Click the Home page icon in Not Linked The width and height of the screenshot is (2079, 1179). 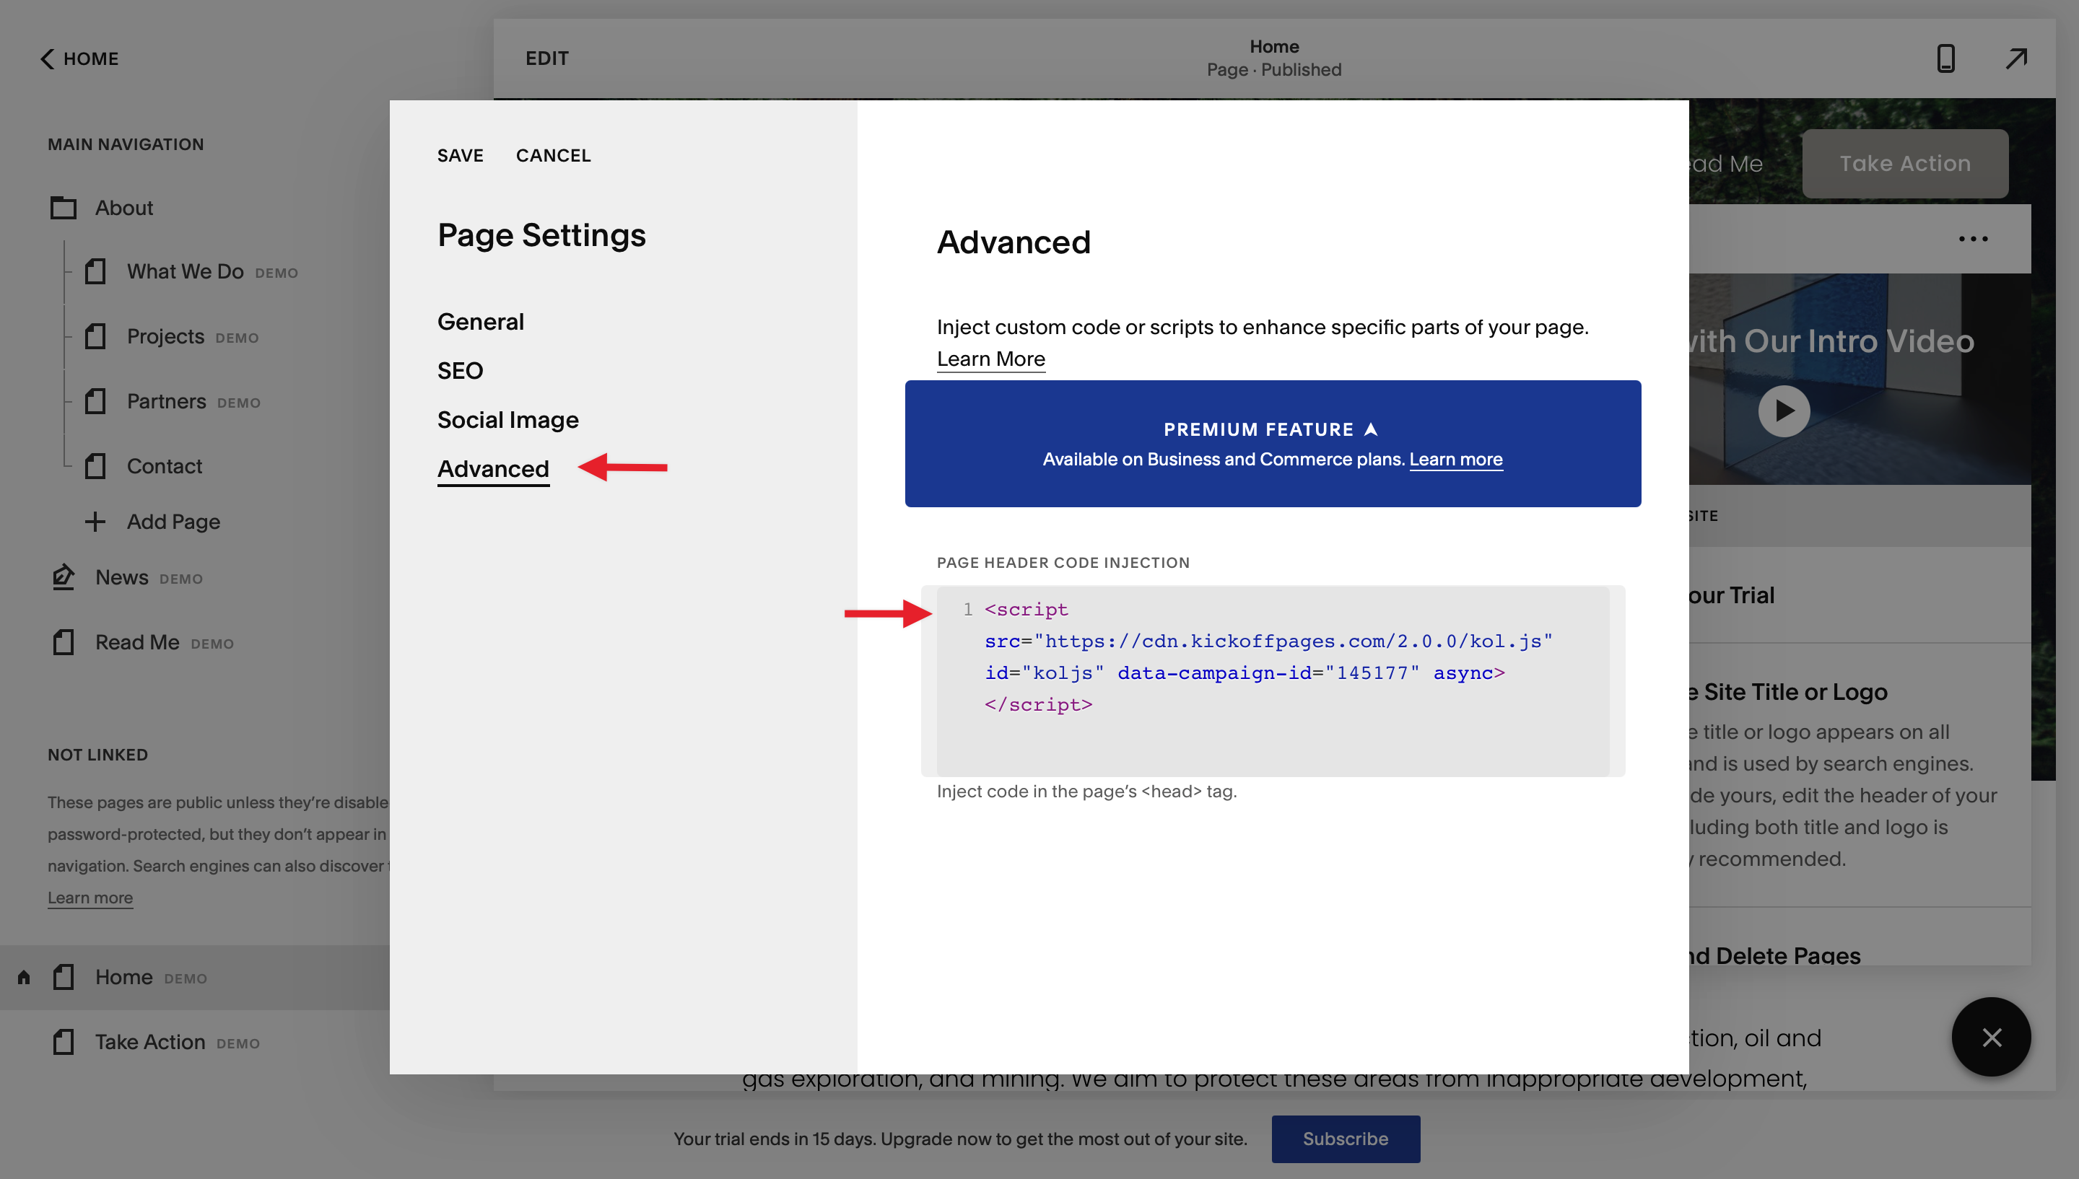[x=64, y=978]
